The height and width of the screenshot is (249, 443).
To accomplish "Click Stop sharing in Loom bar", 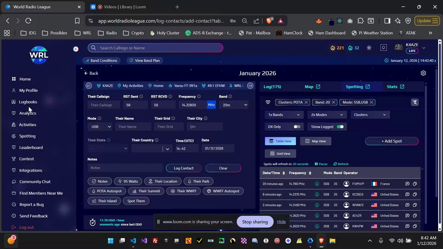I will pos(255,222).
